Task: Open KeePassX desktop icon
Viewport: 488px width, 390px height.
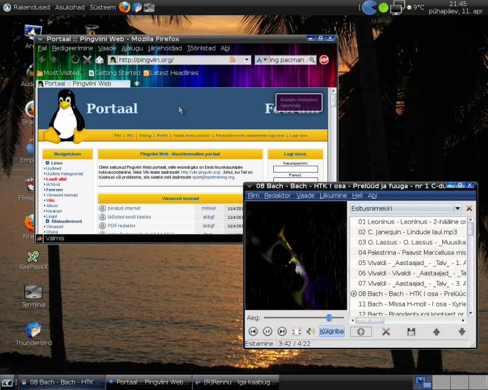Action: pyautogui.click(x=34, y=261)
